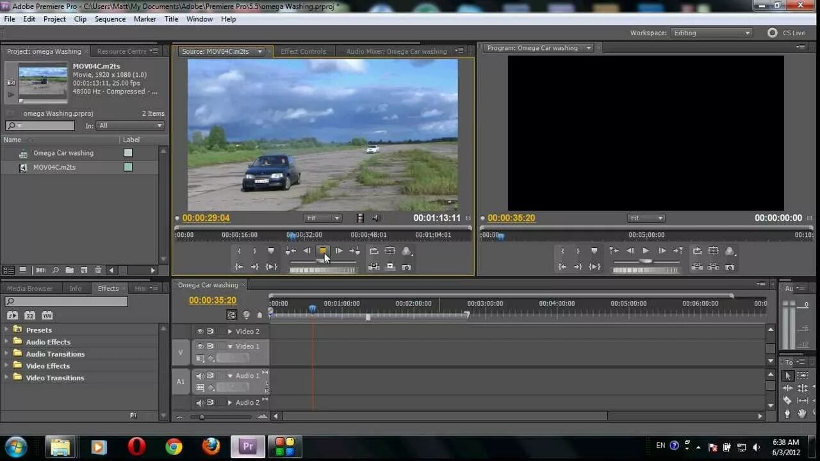Expand the Audio Transitions folder

[x=6, y=353]
